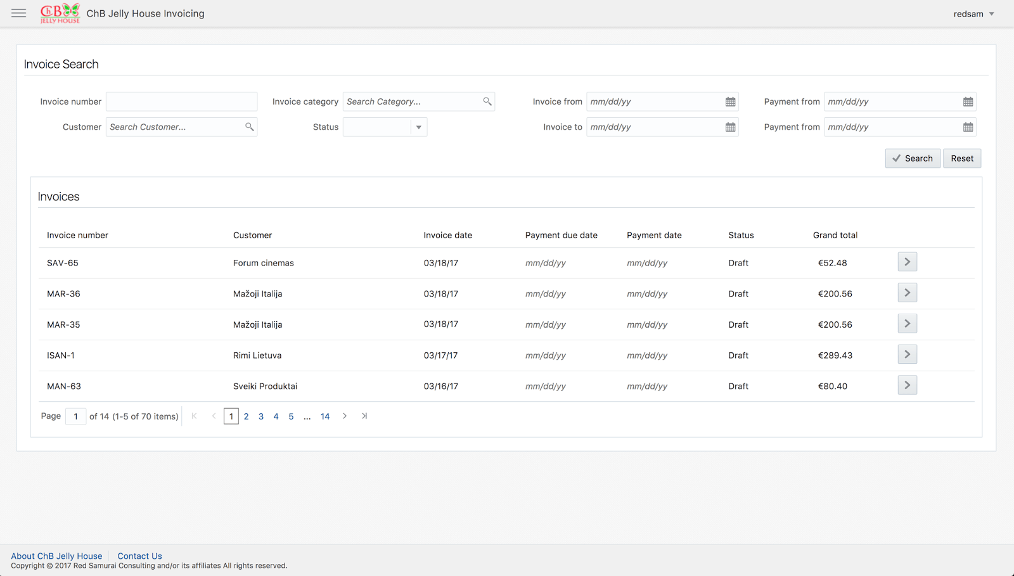1014x576 pixels.
Task: Jump to last page of invoices
Action: pyautogui.click(x=364, y=416)
